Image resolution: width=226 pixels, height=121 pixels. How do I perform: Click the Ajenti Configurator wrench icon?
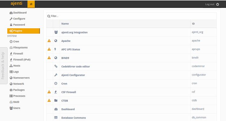tap(56, 75)
